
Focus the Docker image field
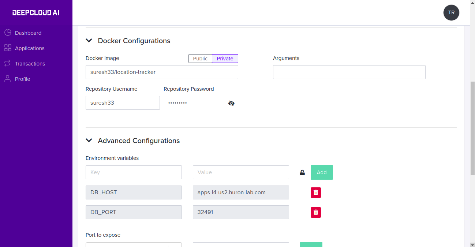162,72
